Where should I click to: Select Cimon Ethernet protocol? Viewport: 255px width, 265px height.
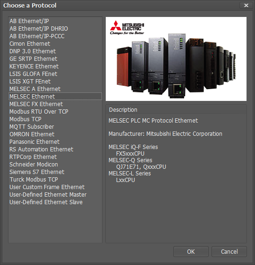pos(55,44)
